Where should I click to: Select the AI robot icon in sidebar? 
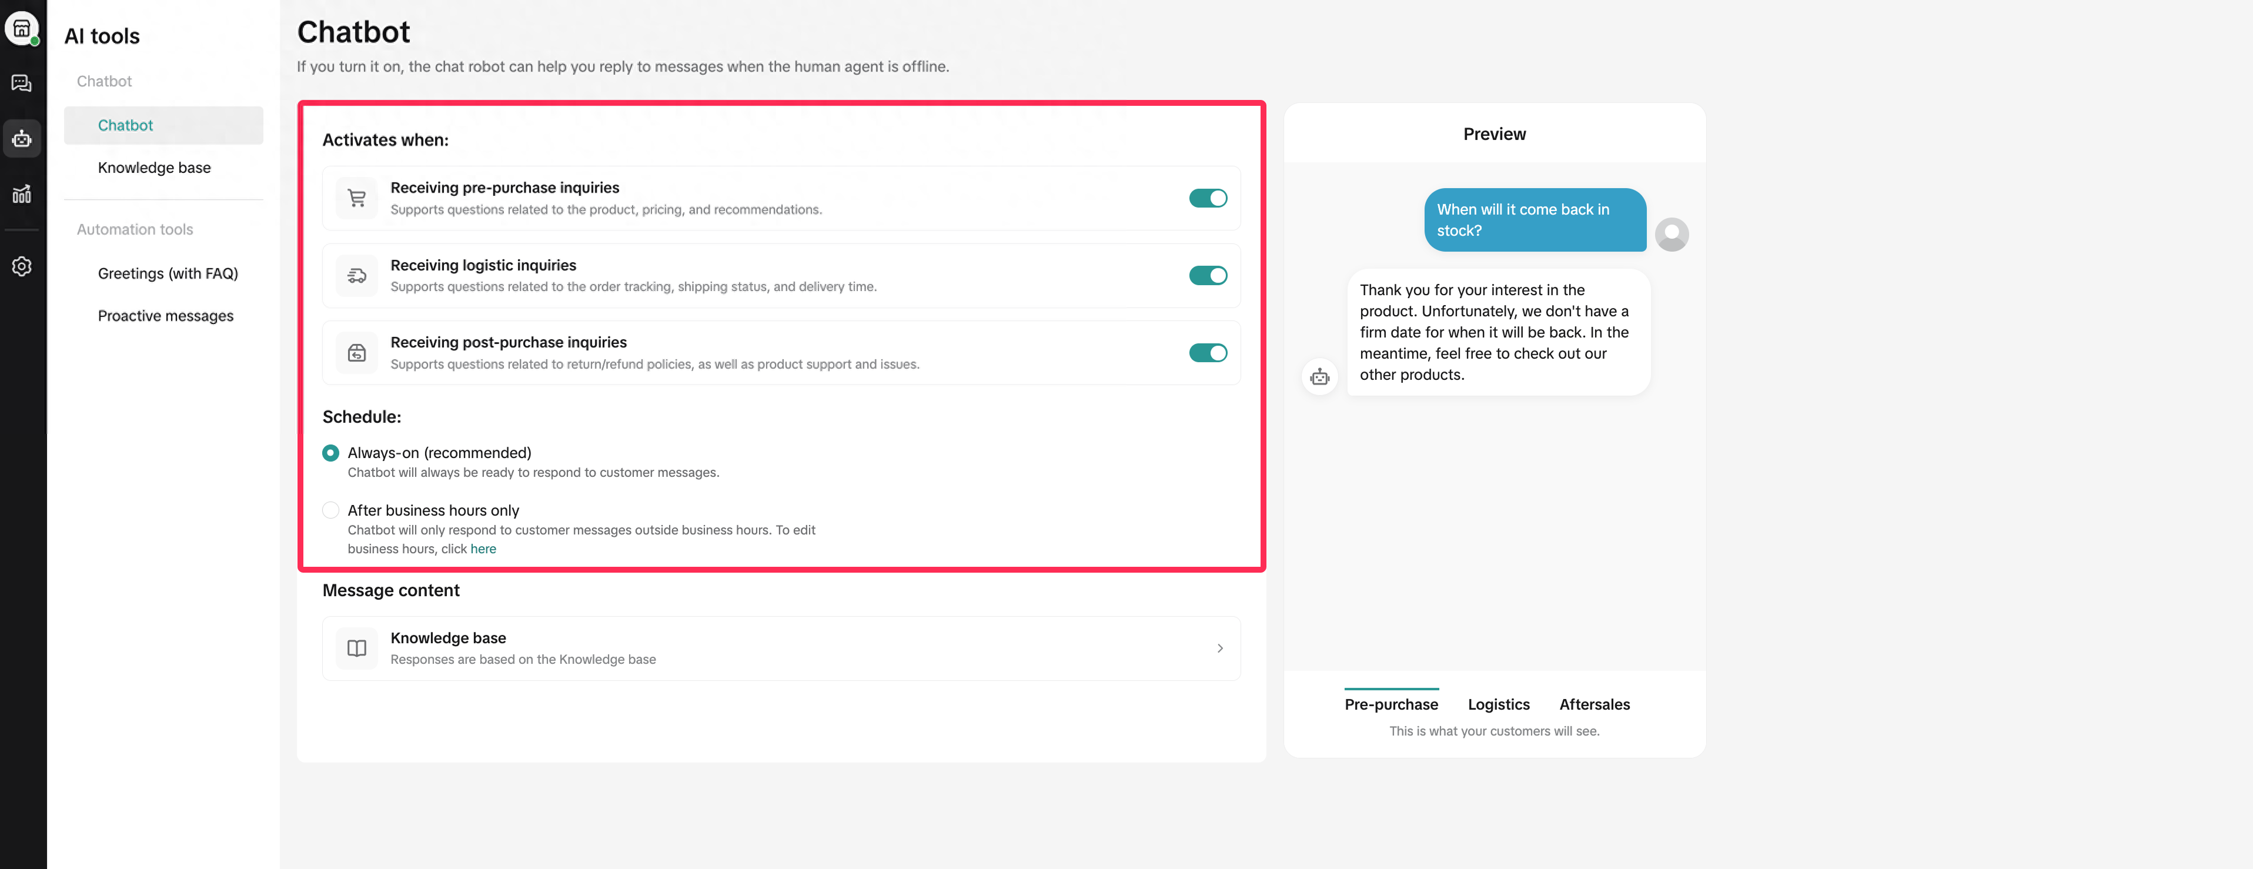[x=22, y=138]
